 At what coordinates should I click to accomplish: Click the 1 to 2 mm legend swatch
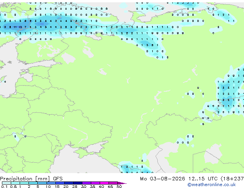tap(24, 183)
